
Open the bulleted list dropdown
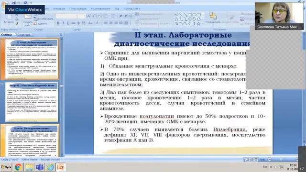coord(106,16)
